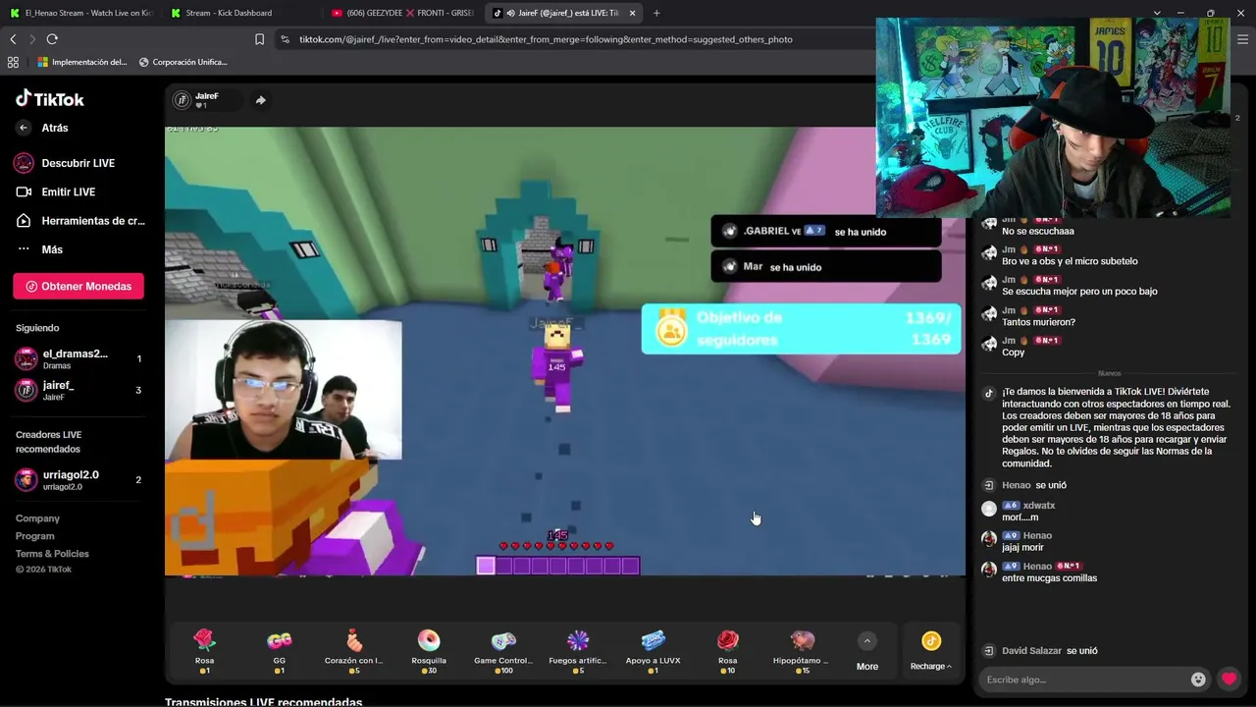Click the browser forward button

[32, 39]
